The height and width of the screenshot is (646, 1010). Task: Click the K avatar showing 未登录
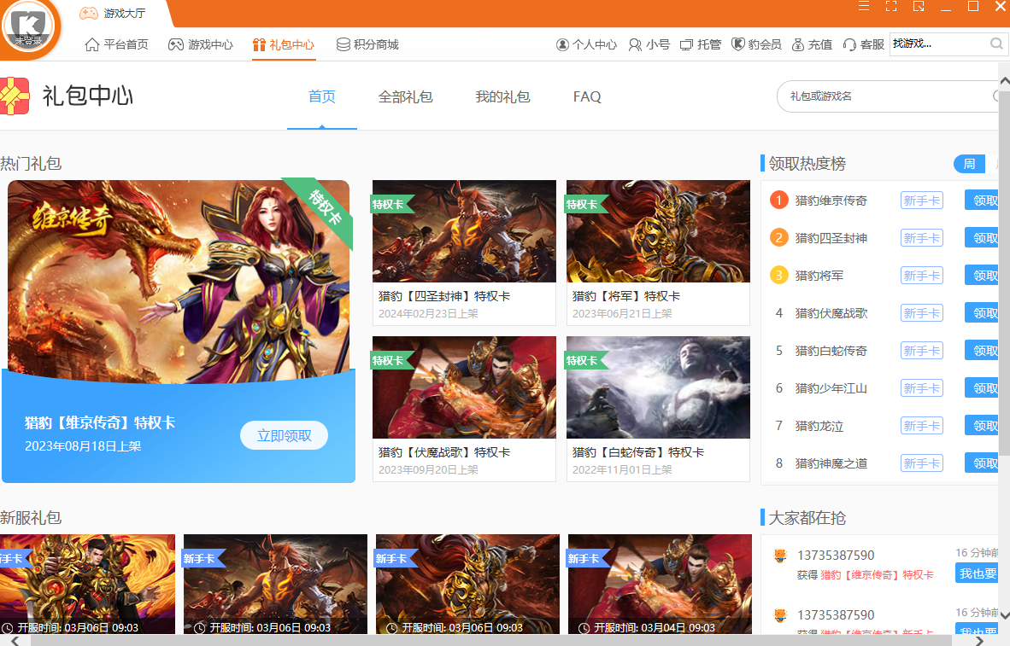tap(28, 27)
